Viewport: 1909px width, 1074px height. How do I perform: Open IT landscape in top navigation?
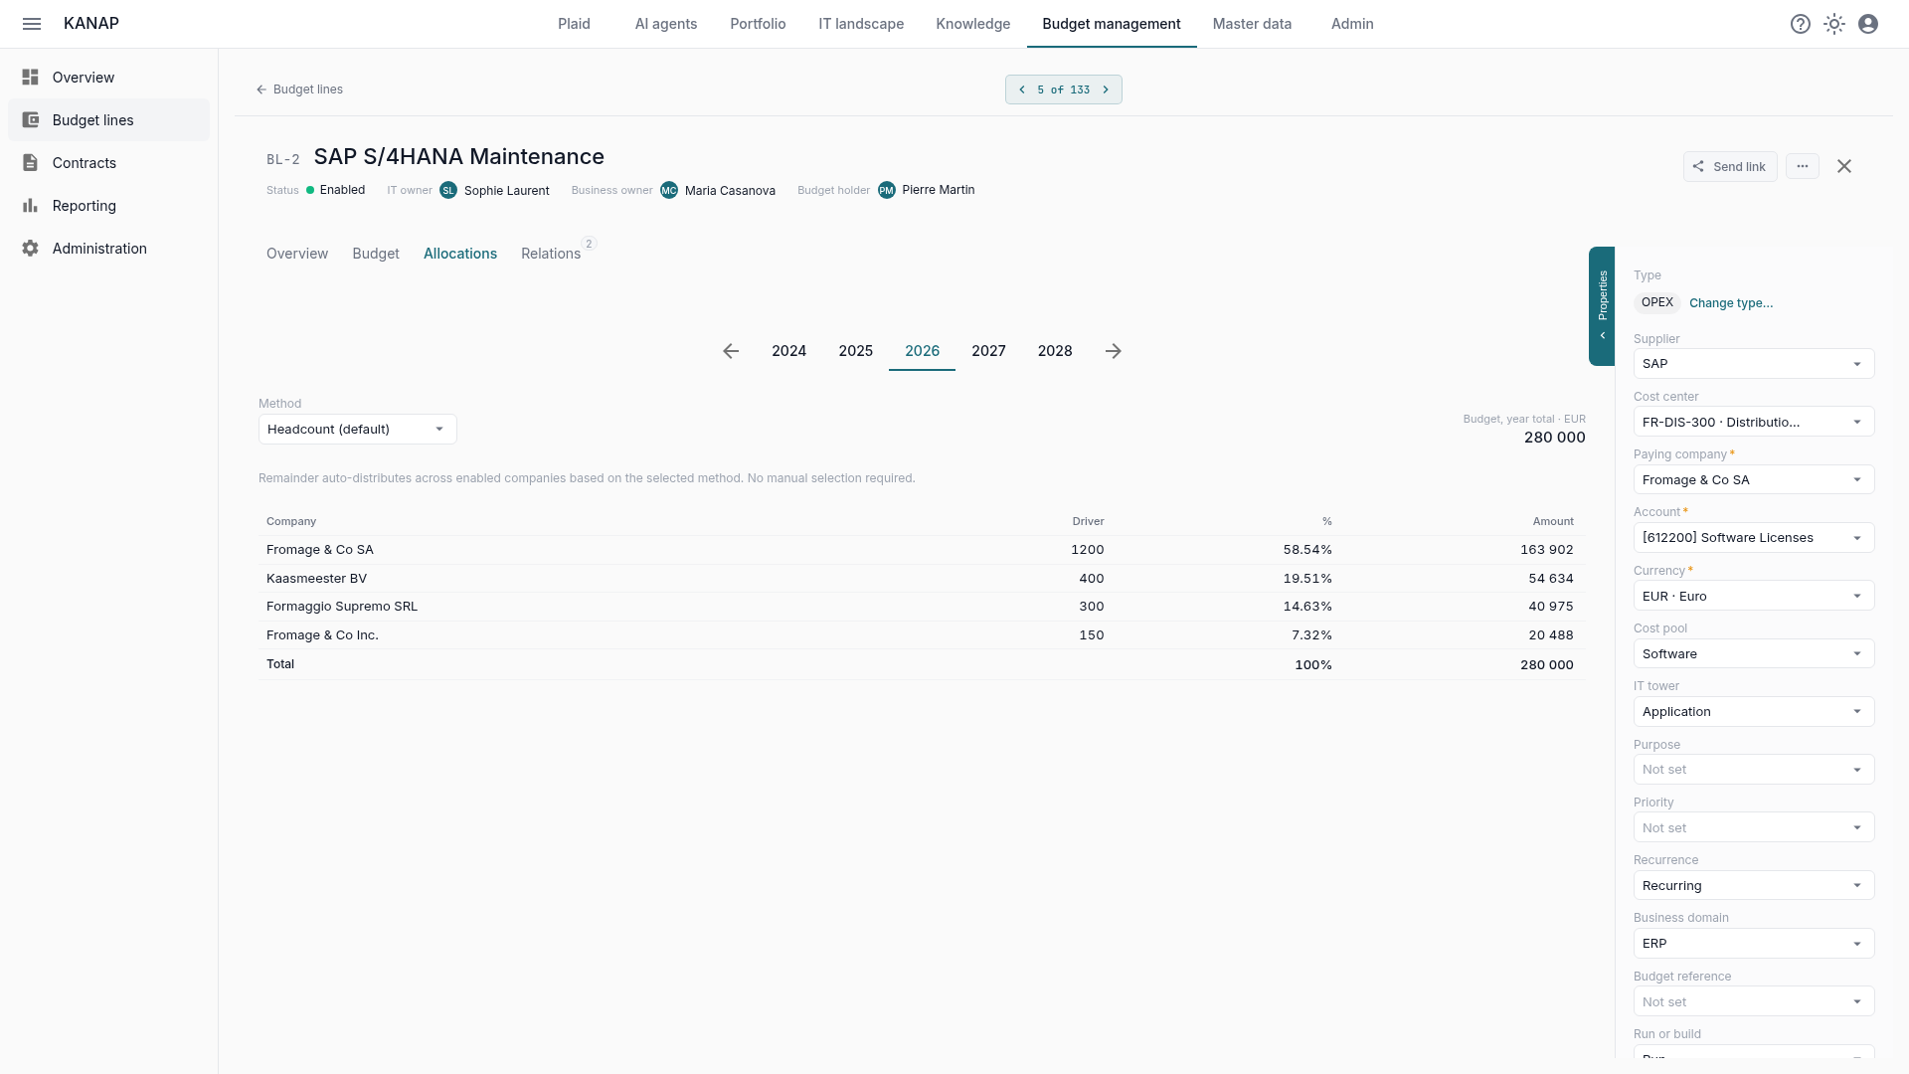click(x=861, y=24)
